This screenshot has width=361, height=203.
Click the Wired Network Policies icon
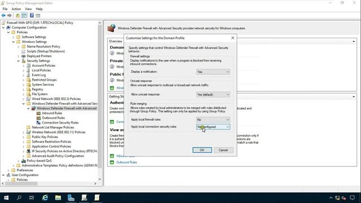(x=29, y=99)
